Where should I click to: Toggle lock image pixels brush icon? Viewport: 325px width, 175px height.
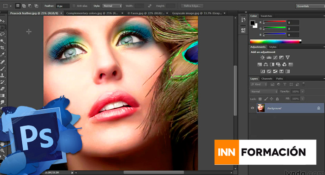pos(266,99)
